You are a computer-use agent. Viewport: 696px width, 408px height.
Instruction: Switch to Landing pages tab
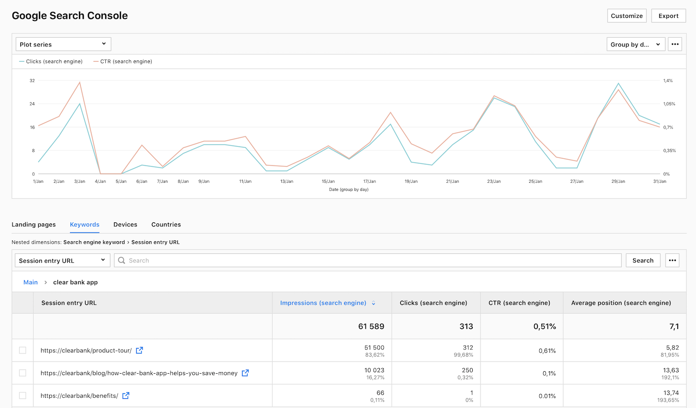click(x=34, y=225)
